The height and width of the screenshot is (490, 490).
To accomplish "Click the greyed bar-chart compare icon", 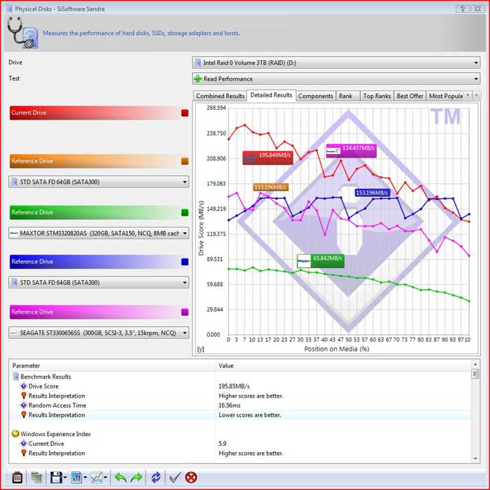I will (37, 477).
